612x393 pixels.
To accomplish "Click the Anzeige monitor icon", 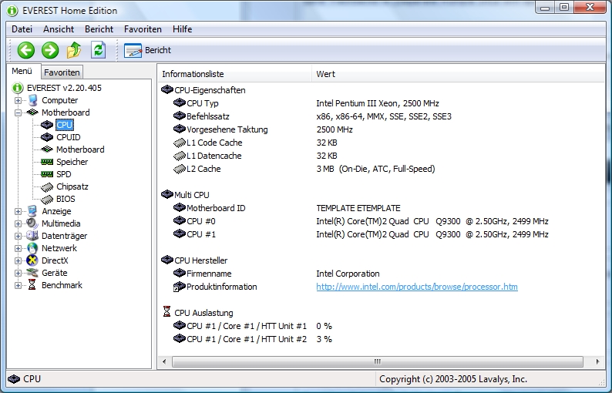I will click(x=32, y=211).
